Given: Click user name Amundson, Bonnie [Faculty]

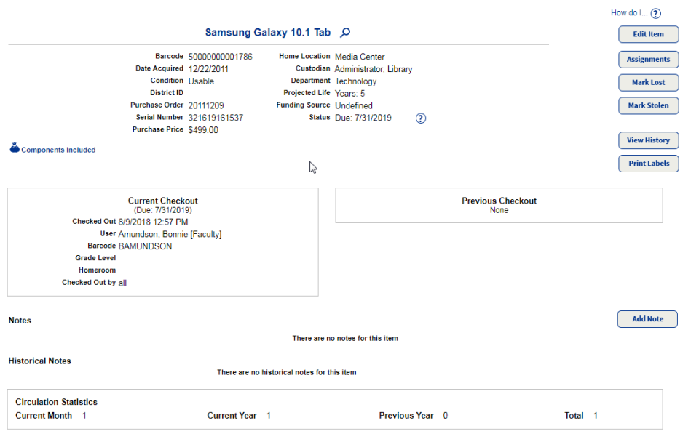Looking at the screenshot, I should [x=170, y=235].
